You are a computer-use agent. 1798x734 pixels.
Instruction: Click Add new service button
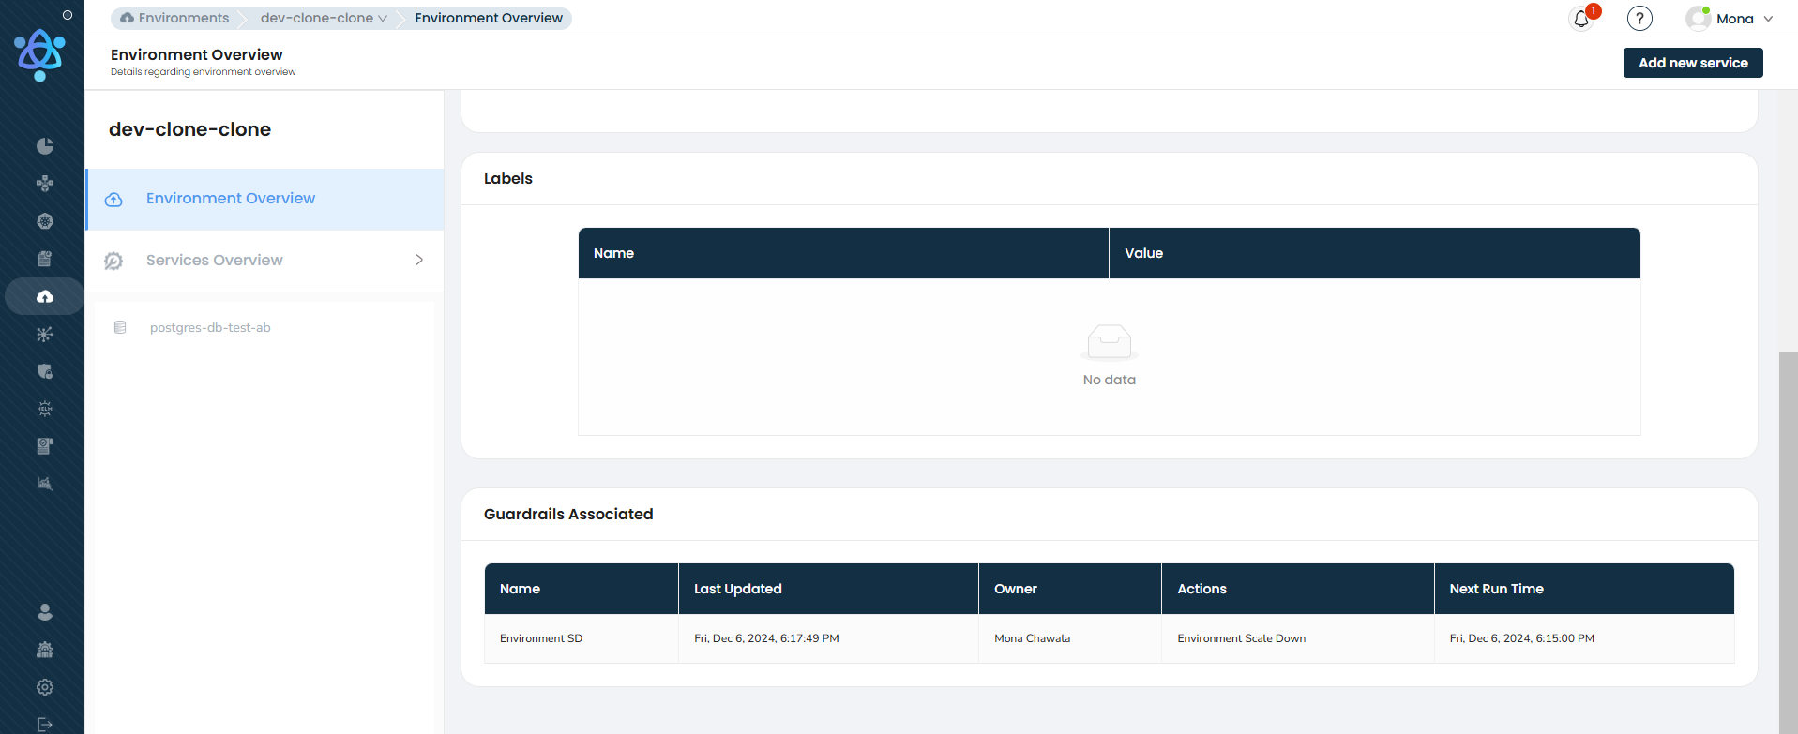point(1693,63)
